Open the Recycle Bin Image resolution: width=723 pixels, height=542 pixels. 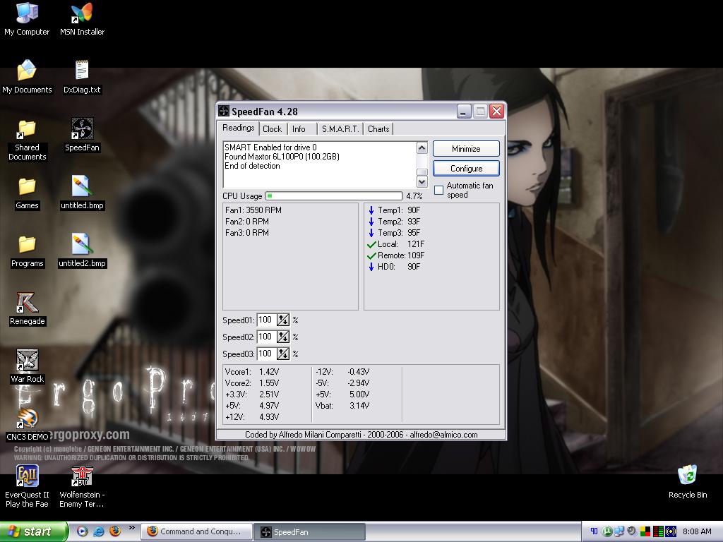687,477
